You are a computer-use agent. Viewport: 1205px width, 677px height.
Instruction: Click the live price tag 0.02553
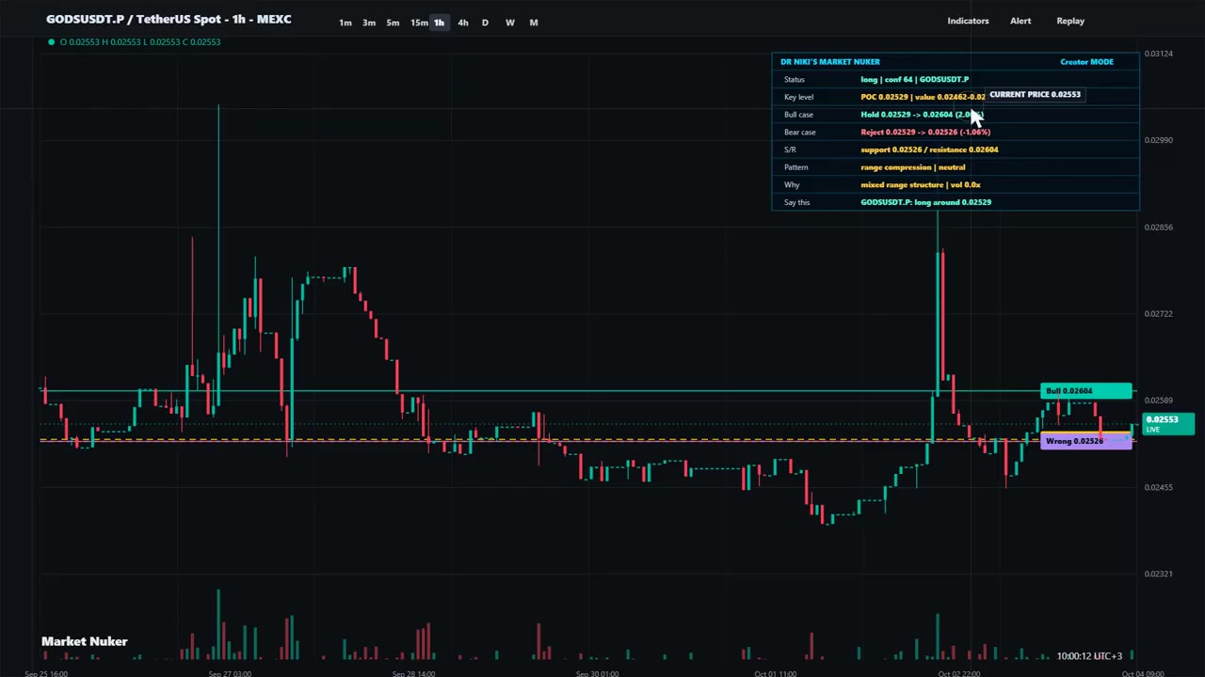coord(1168,424)
